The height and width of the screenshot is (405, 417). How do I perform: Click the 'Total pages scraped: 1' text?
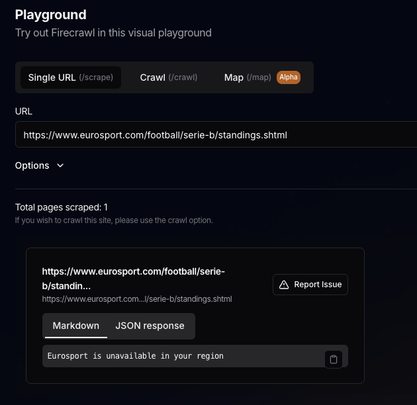[x=62, y=207]
